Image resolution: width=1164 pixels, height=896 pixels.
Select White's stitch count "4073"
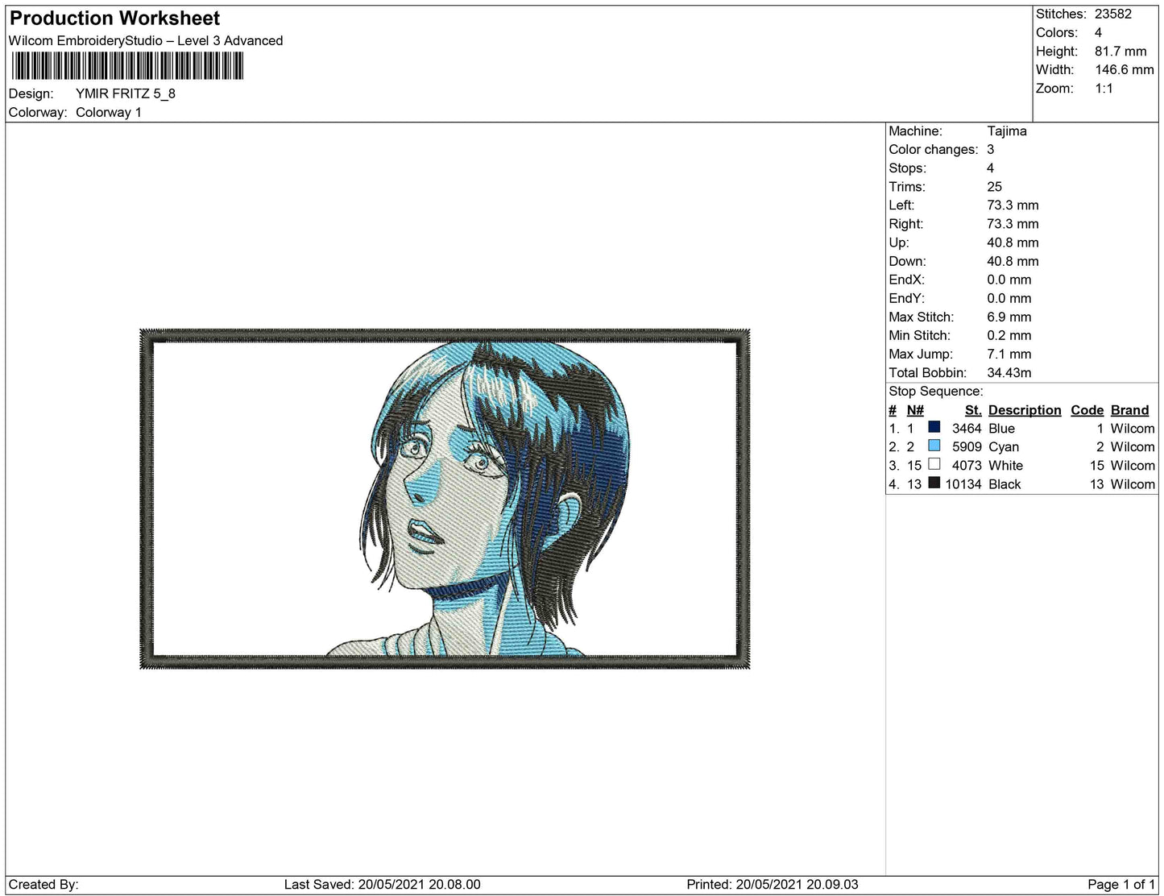(x=967, y=465)
